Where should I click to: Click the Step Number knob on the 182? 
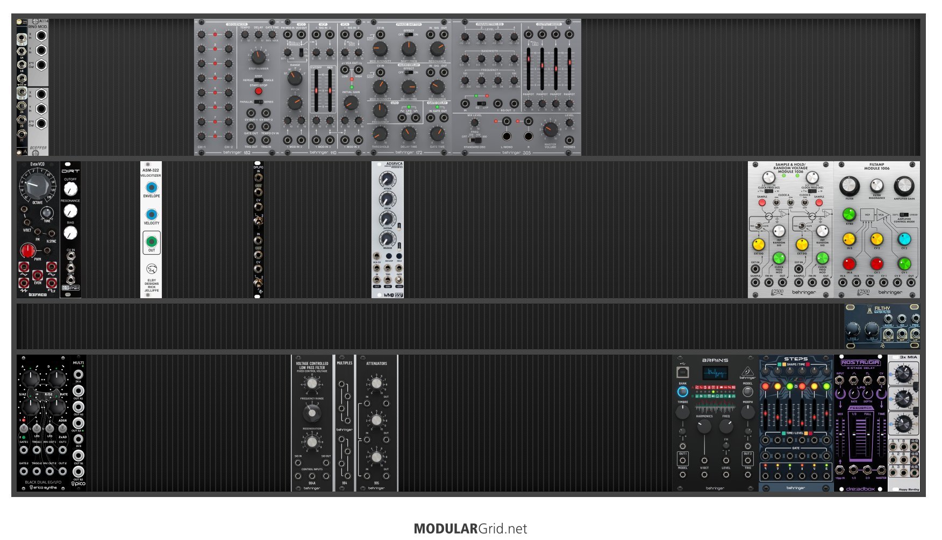pyautogui.click(x=258, y=56)
